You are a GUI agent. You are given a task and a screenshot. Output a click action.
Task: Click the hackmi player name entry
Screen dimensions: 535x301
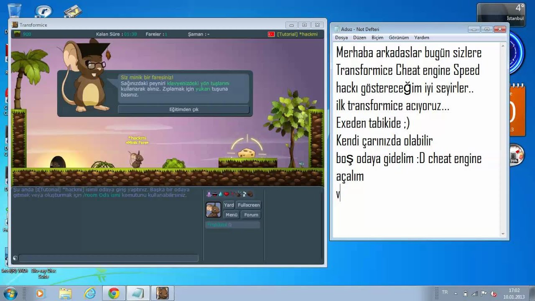tap(232, 225)
